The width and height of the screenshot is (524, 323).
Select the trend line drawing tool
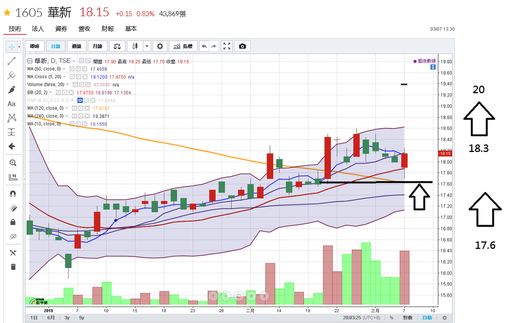(12, 61)
